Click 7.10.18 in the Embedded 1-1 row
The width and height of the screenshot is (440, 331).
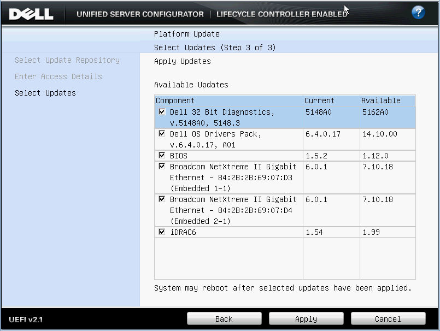[x=378, y=167]
